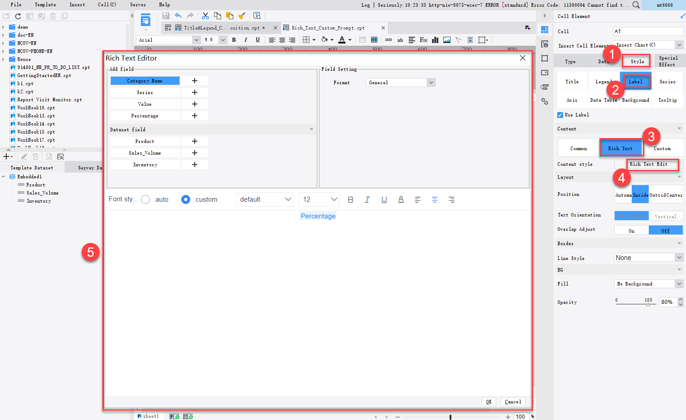Insert an image via toolbar icon
686x420 pixels.
(447, 40)
